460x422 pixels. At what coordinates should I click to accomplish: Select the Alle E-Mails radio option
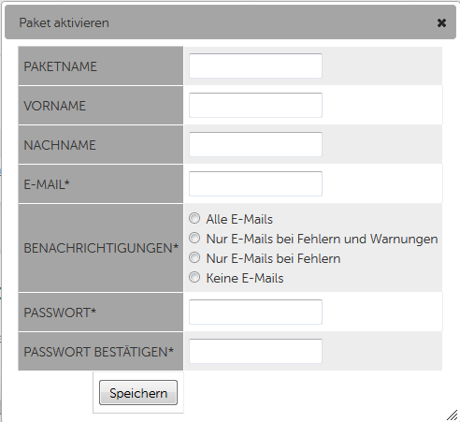pyautogui.click(x=194, y=218)
